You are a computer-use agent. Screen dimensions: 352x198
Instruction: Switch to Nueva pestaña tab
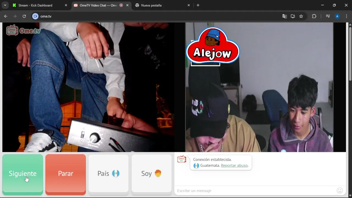163,5
